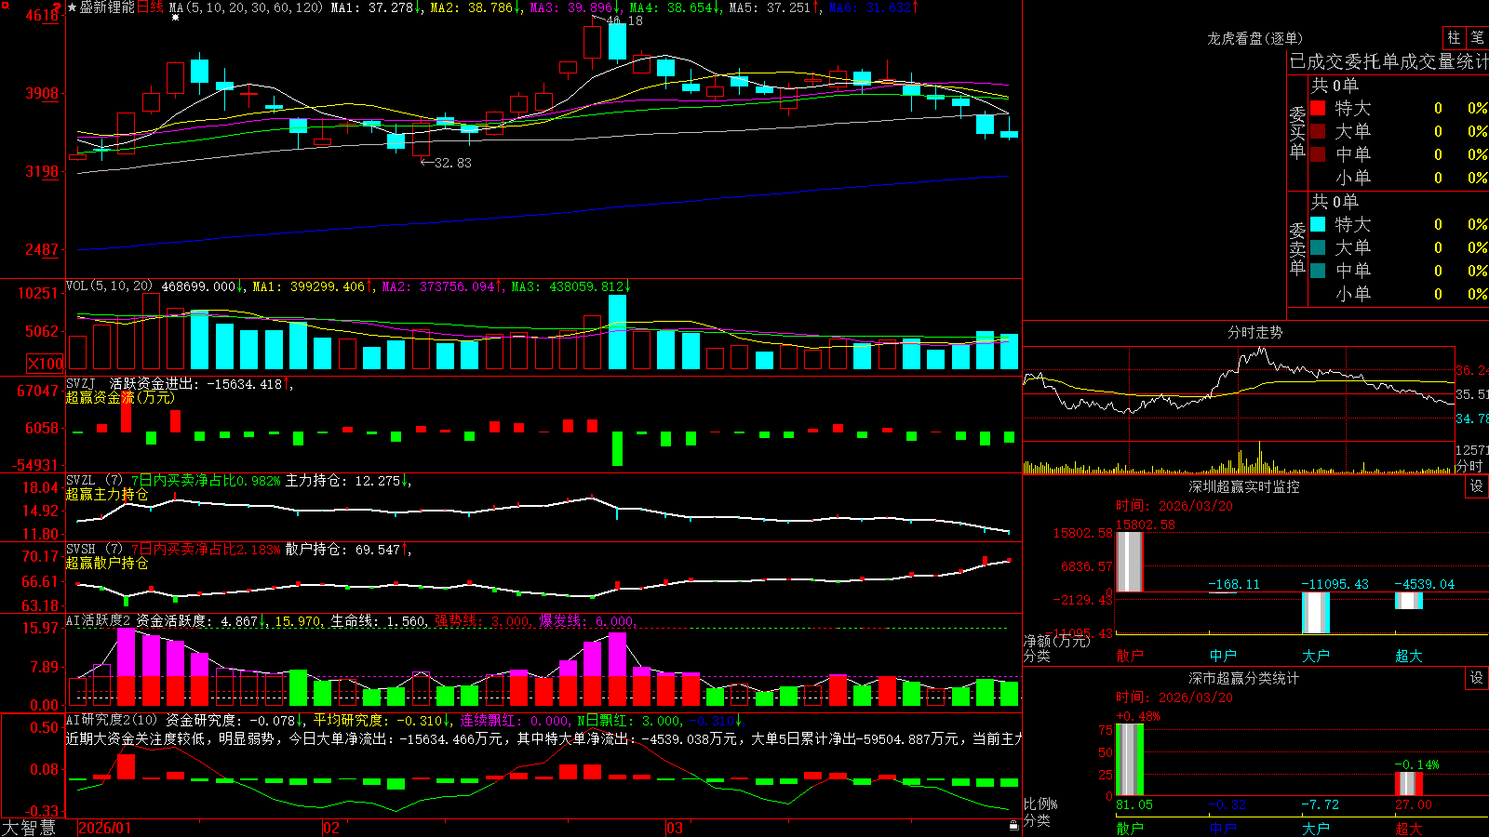Click teal 大单 sell-order swatch
The height and width of the screenshot is (837, 1489).
1318,247
